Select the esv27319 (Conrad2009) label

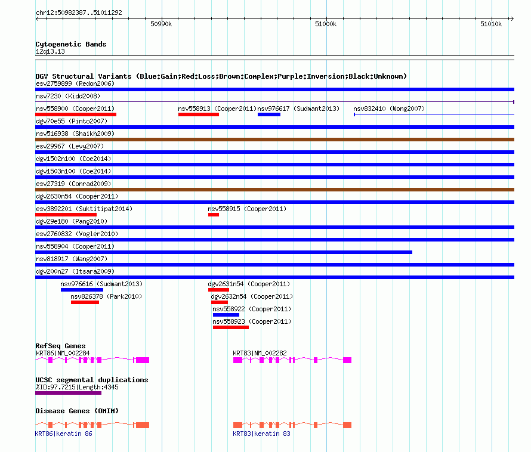[x=73, y=184]
